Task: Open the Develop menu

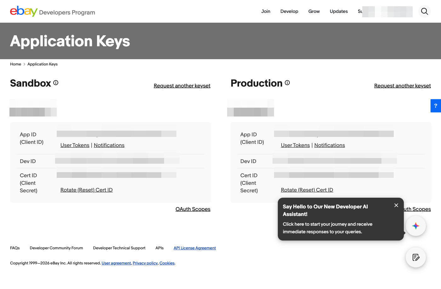Action: (289, 11)
